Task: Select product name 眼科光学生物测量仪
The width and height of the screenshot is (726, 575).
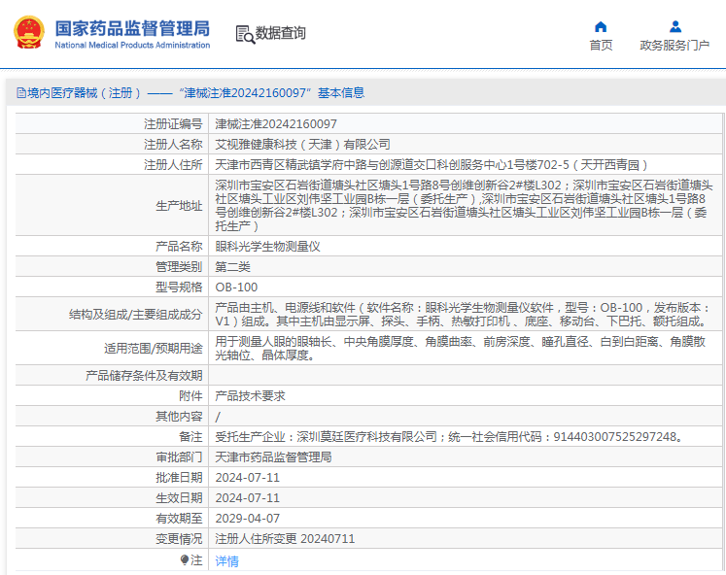Action: (267, 246)
